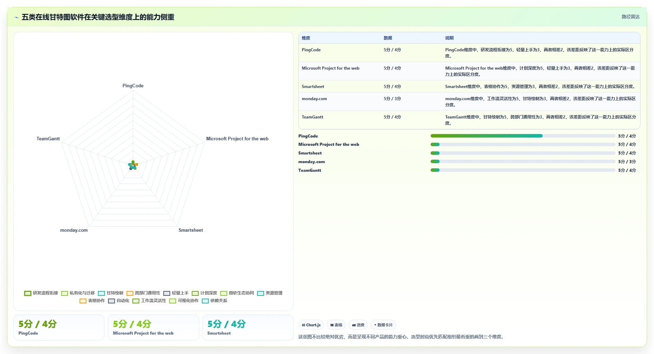The height and width of the screenshot is (354, 654).
Task: Toggle the 工作流灵活性 legend entry
Action: 149,301
